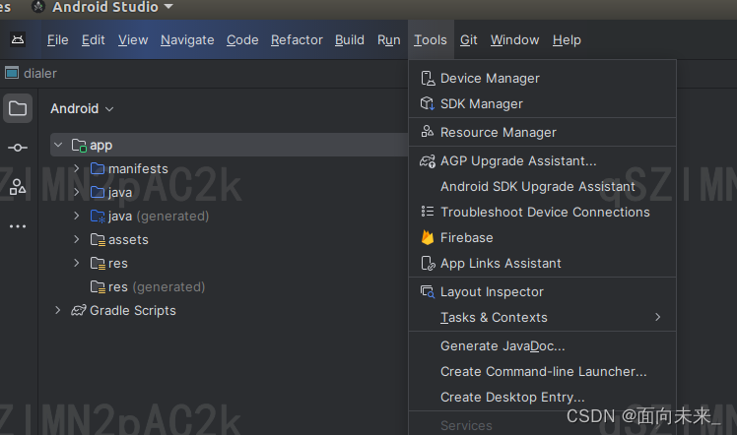737x435 pixels.
Task: Click the app module folder icon
Action: 79,146
